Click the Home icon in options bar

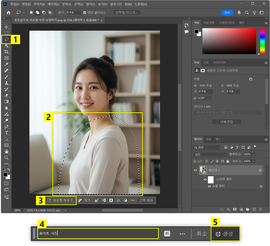tap(9, 13)
